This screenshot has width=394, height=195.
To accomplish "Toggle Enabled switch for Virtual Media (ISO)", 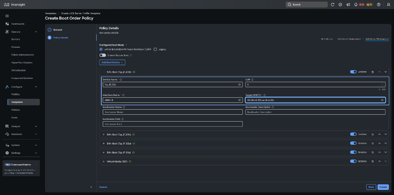I will (353, 161).
